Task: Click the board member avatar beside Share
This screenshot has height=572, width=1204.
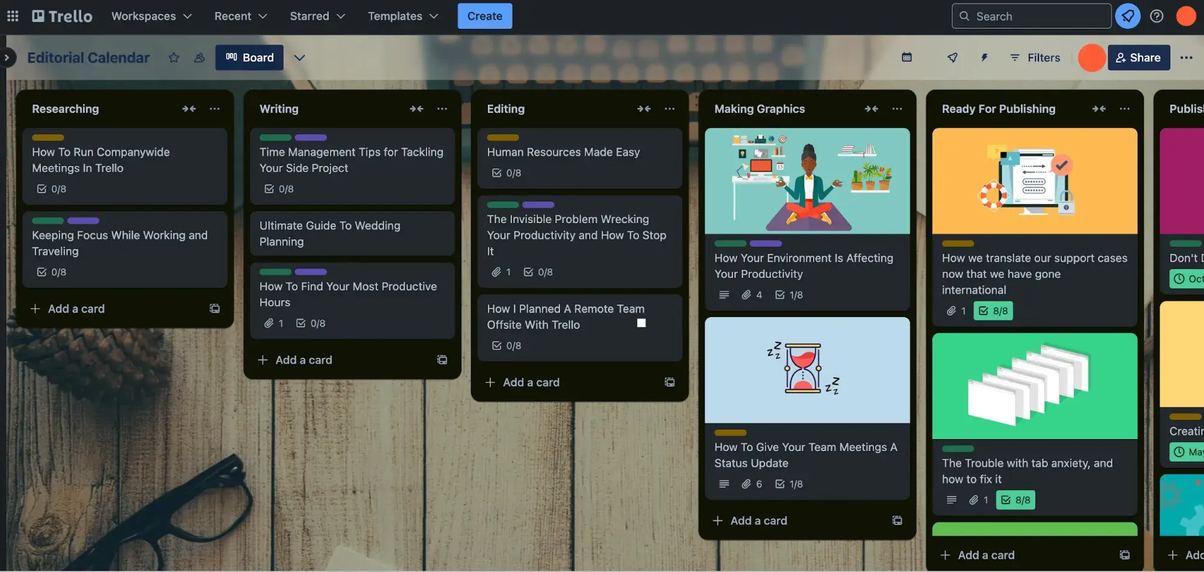Action: point(1091,58)
